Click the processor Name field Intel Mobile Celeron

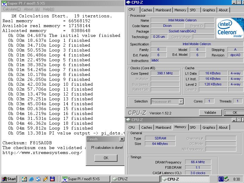tap(182, 20)
